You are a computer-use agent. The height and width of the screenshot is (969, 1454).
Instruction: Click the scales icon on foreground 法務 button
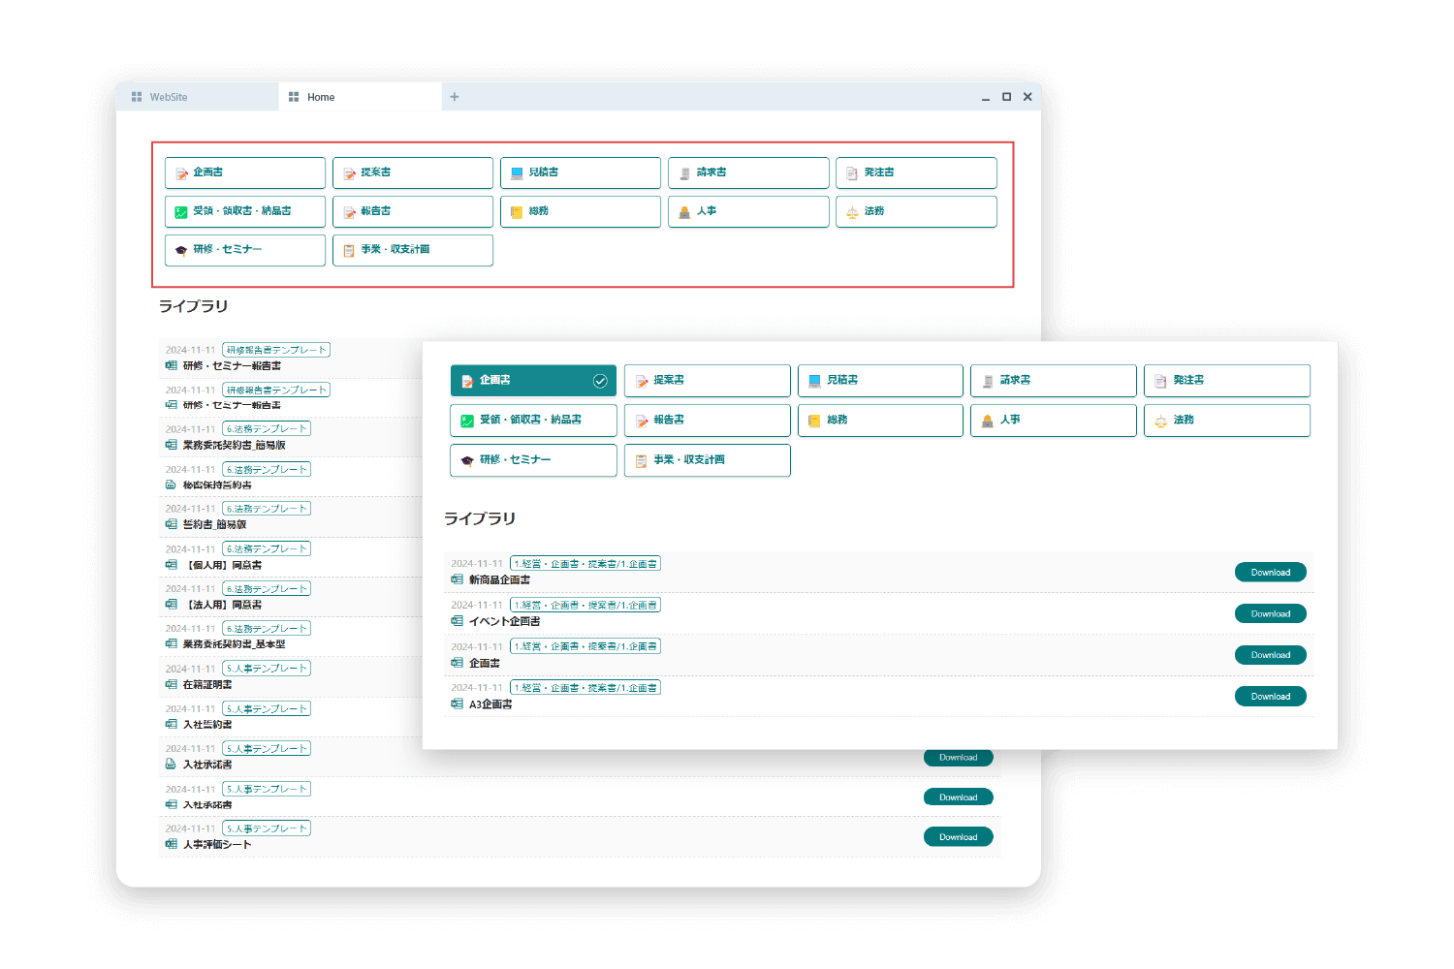coord(1160,421)
